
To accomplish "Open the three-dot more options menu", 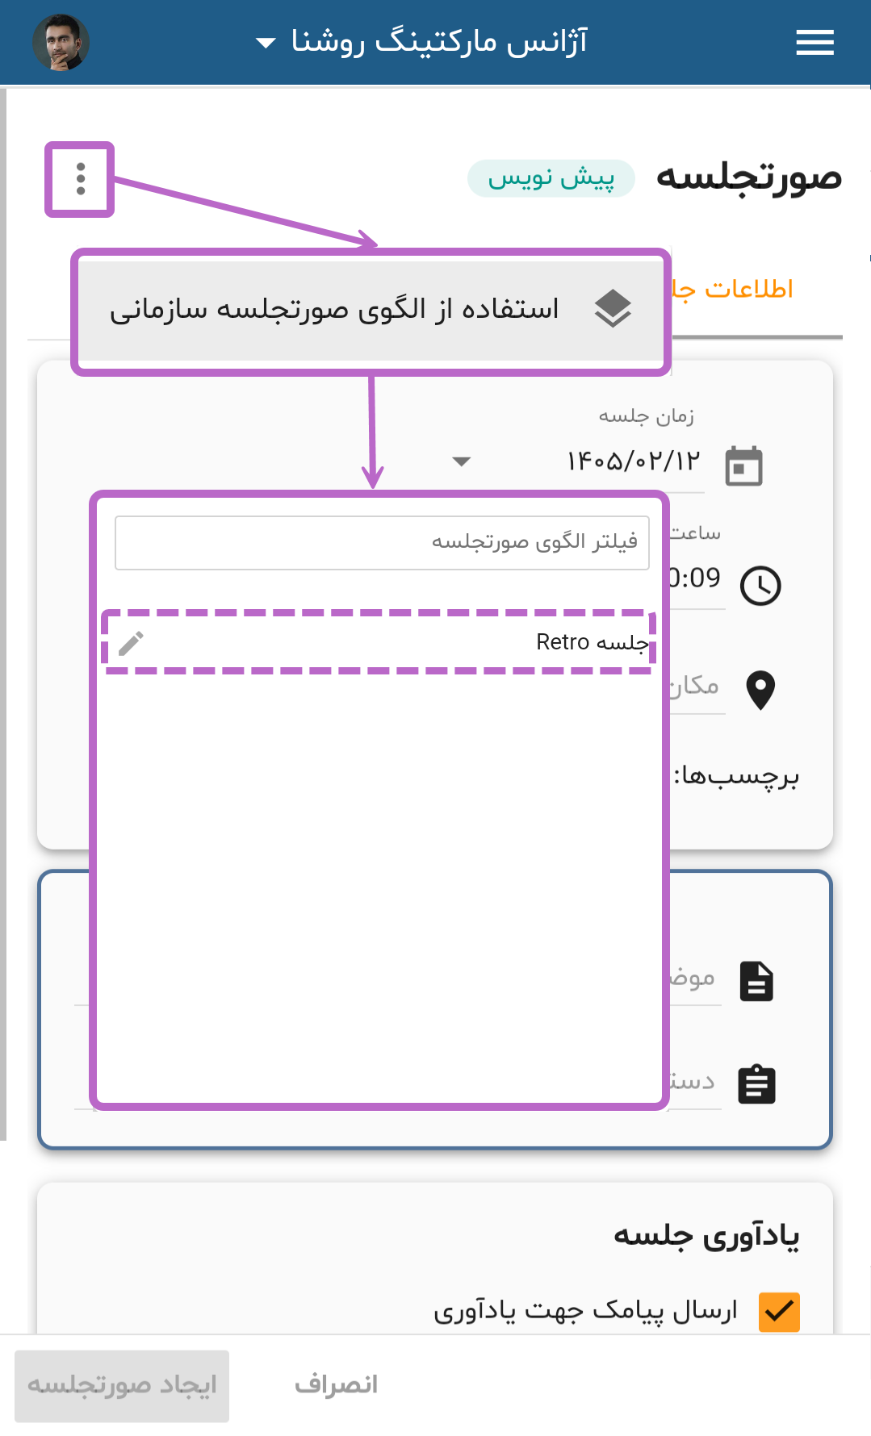I will [x=80, y=179].
